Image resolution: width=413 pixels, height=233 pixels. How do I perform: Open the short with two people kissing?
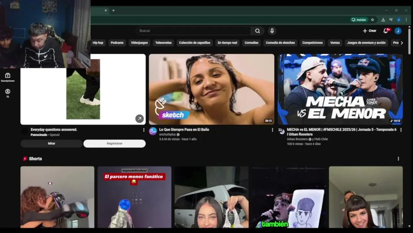(x=57, y=197)
